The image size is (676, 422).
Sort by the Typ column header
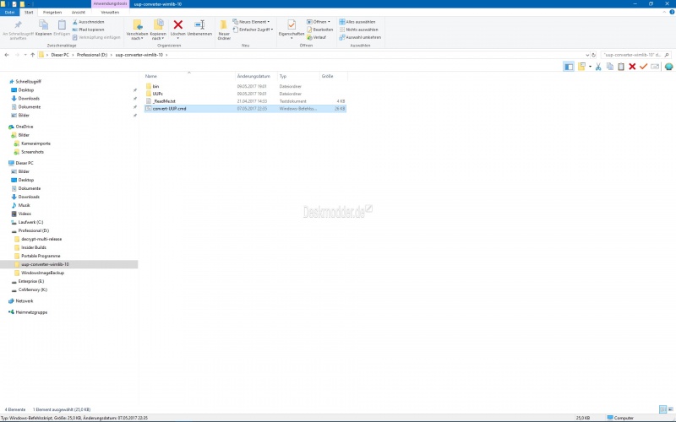(299, 76)
